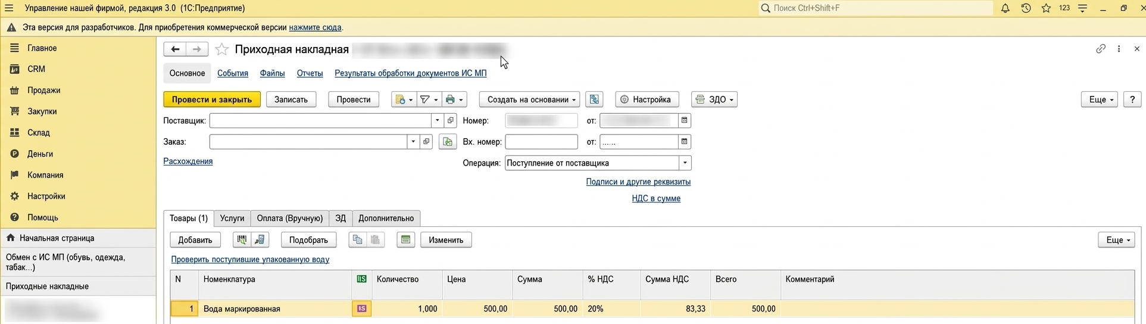Open the Закупки section in sidebar
This screenshot has width=1146, height=324.
click(42, 111)
